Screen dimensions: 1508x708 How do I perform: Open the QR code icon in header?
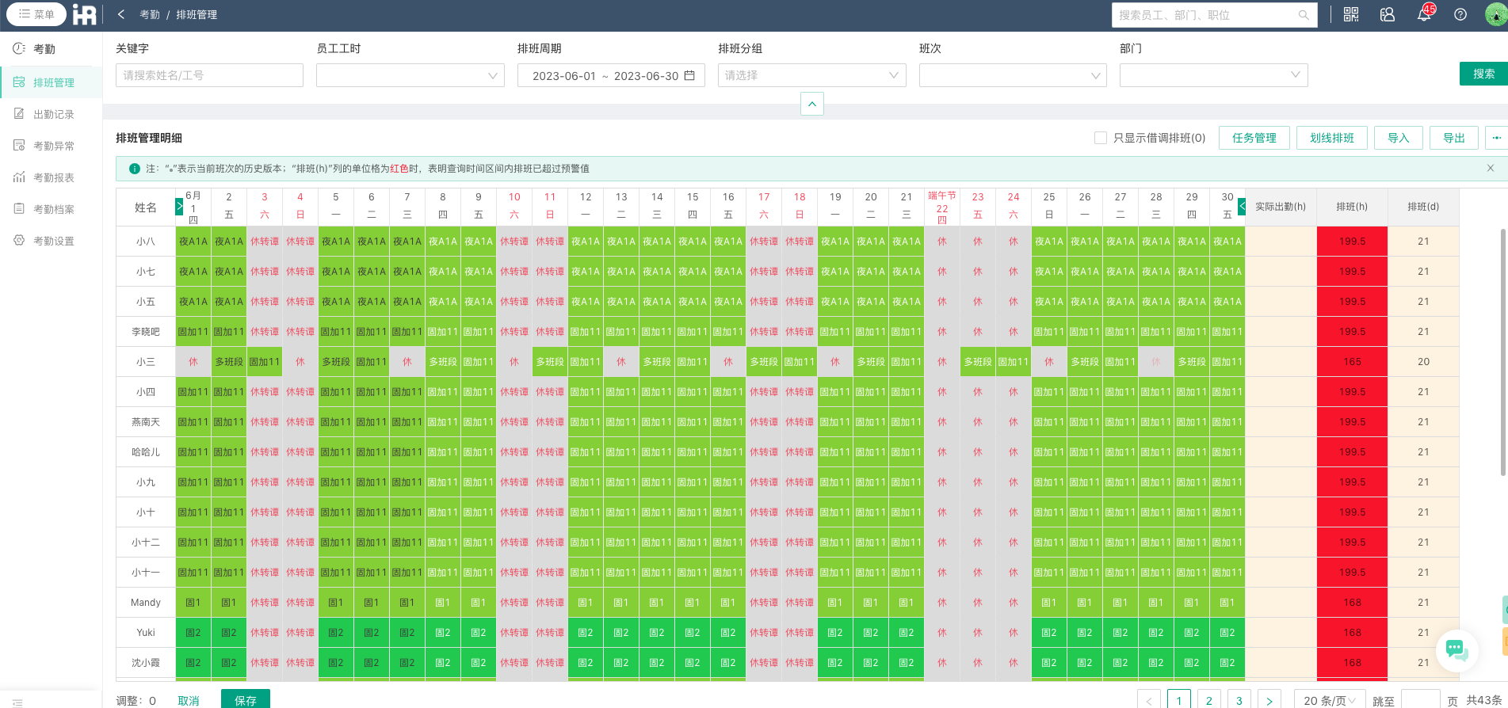(x=1351, y=15)
